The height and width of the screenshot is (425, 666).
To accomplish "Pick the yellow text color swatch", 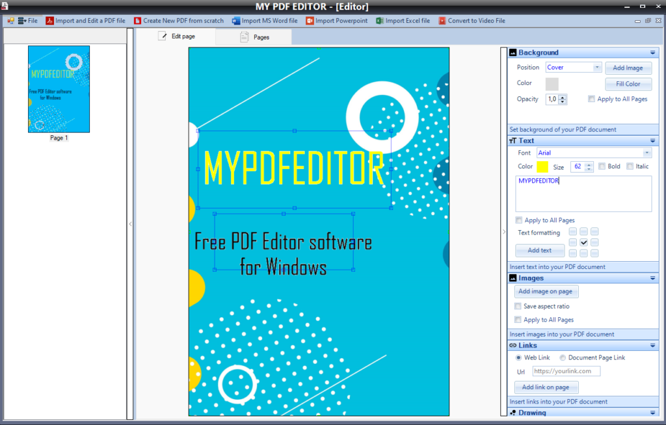I will coord(542,167).
